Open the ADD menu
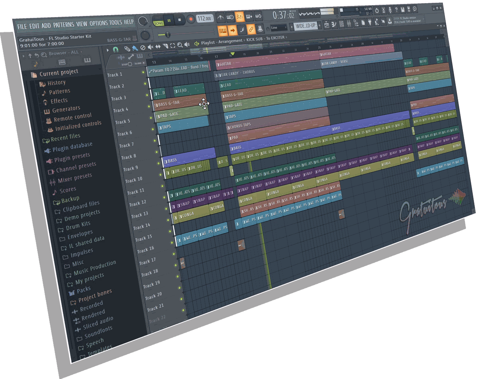478x379 pixels. click(46, 26)
